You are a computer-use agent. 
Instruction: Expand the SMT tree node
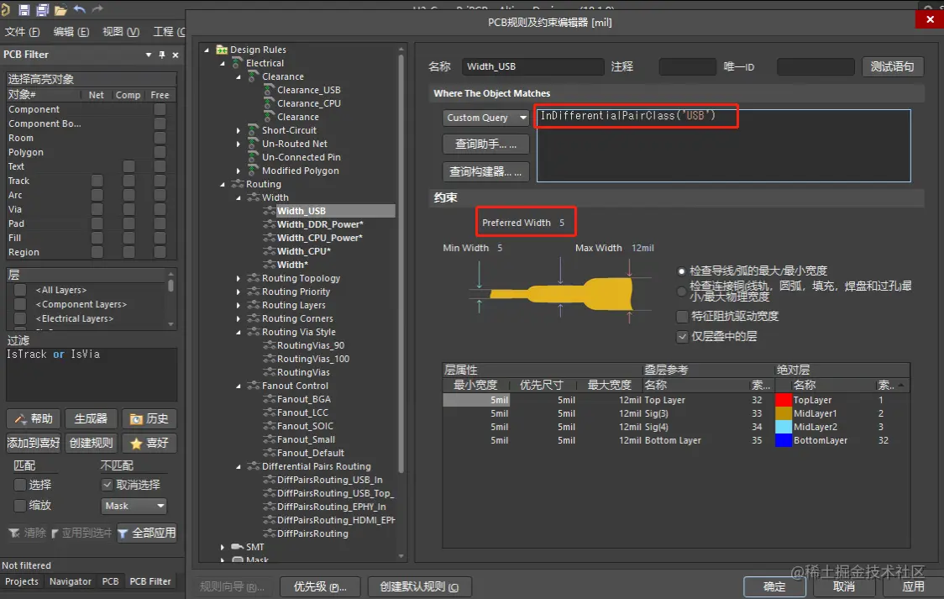[x=223, y=547]
